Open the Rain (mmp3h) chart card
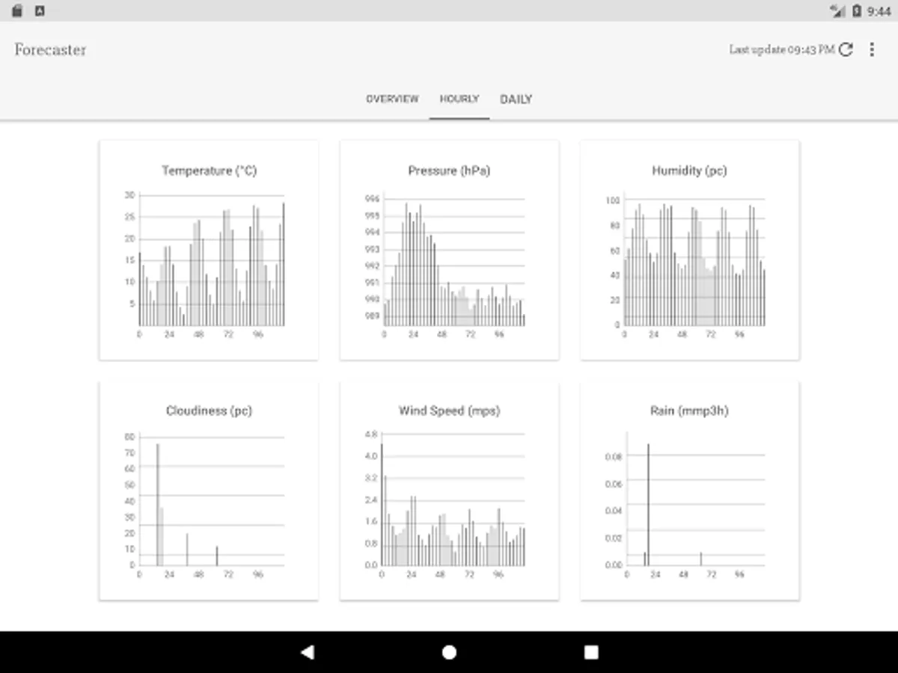 tap(690, 491)
